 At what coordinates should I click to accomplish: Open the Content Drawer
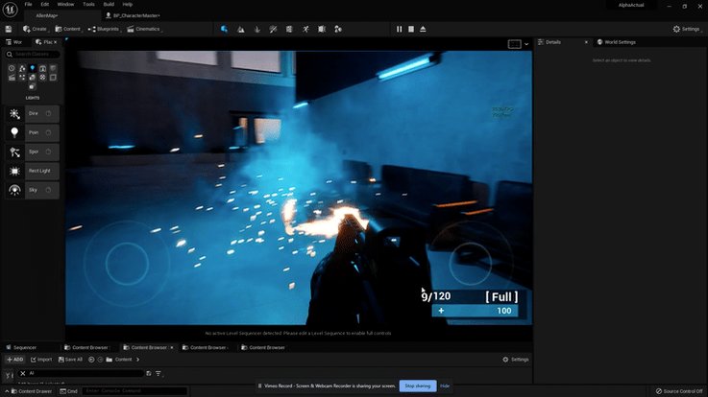click(x=32, y=391)
